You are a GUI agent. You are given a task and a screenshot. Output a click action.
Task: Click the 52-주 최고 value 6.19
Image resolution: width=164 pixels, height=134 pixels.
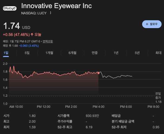tap(89, 127)
